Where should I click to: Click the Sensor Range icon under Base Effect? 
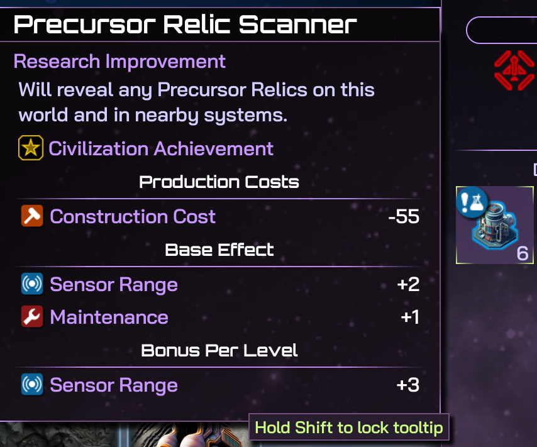tap(32, 285)
